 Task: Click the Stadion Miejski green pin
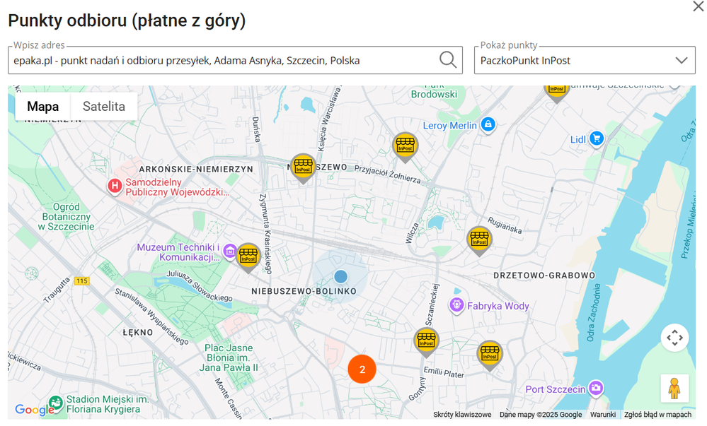click(x=56, y=402)
